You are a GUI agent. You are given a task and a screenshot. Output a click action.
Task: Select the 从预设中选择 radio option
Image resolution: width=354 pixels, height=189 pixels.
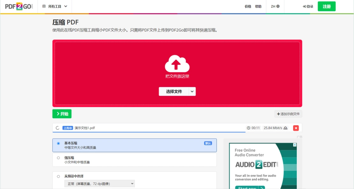coord(58,176)
